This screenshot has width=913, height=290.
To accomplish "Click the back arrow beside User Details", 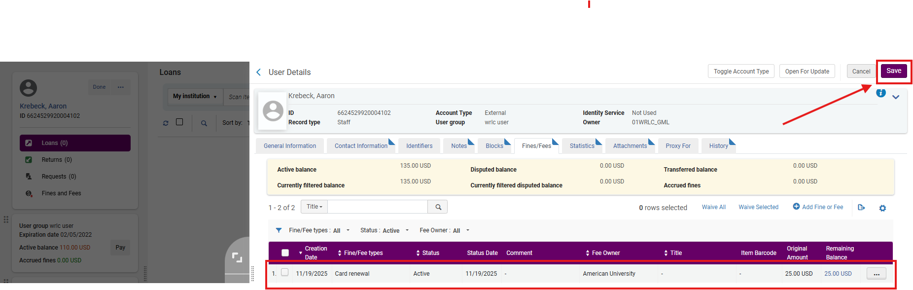I will pos(259,72).
